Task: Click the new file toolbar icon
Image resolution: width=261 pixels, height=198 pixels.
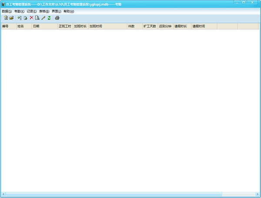Action: [6, 18]
